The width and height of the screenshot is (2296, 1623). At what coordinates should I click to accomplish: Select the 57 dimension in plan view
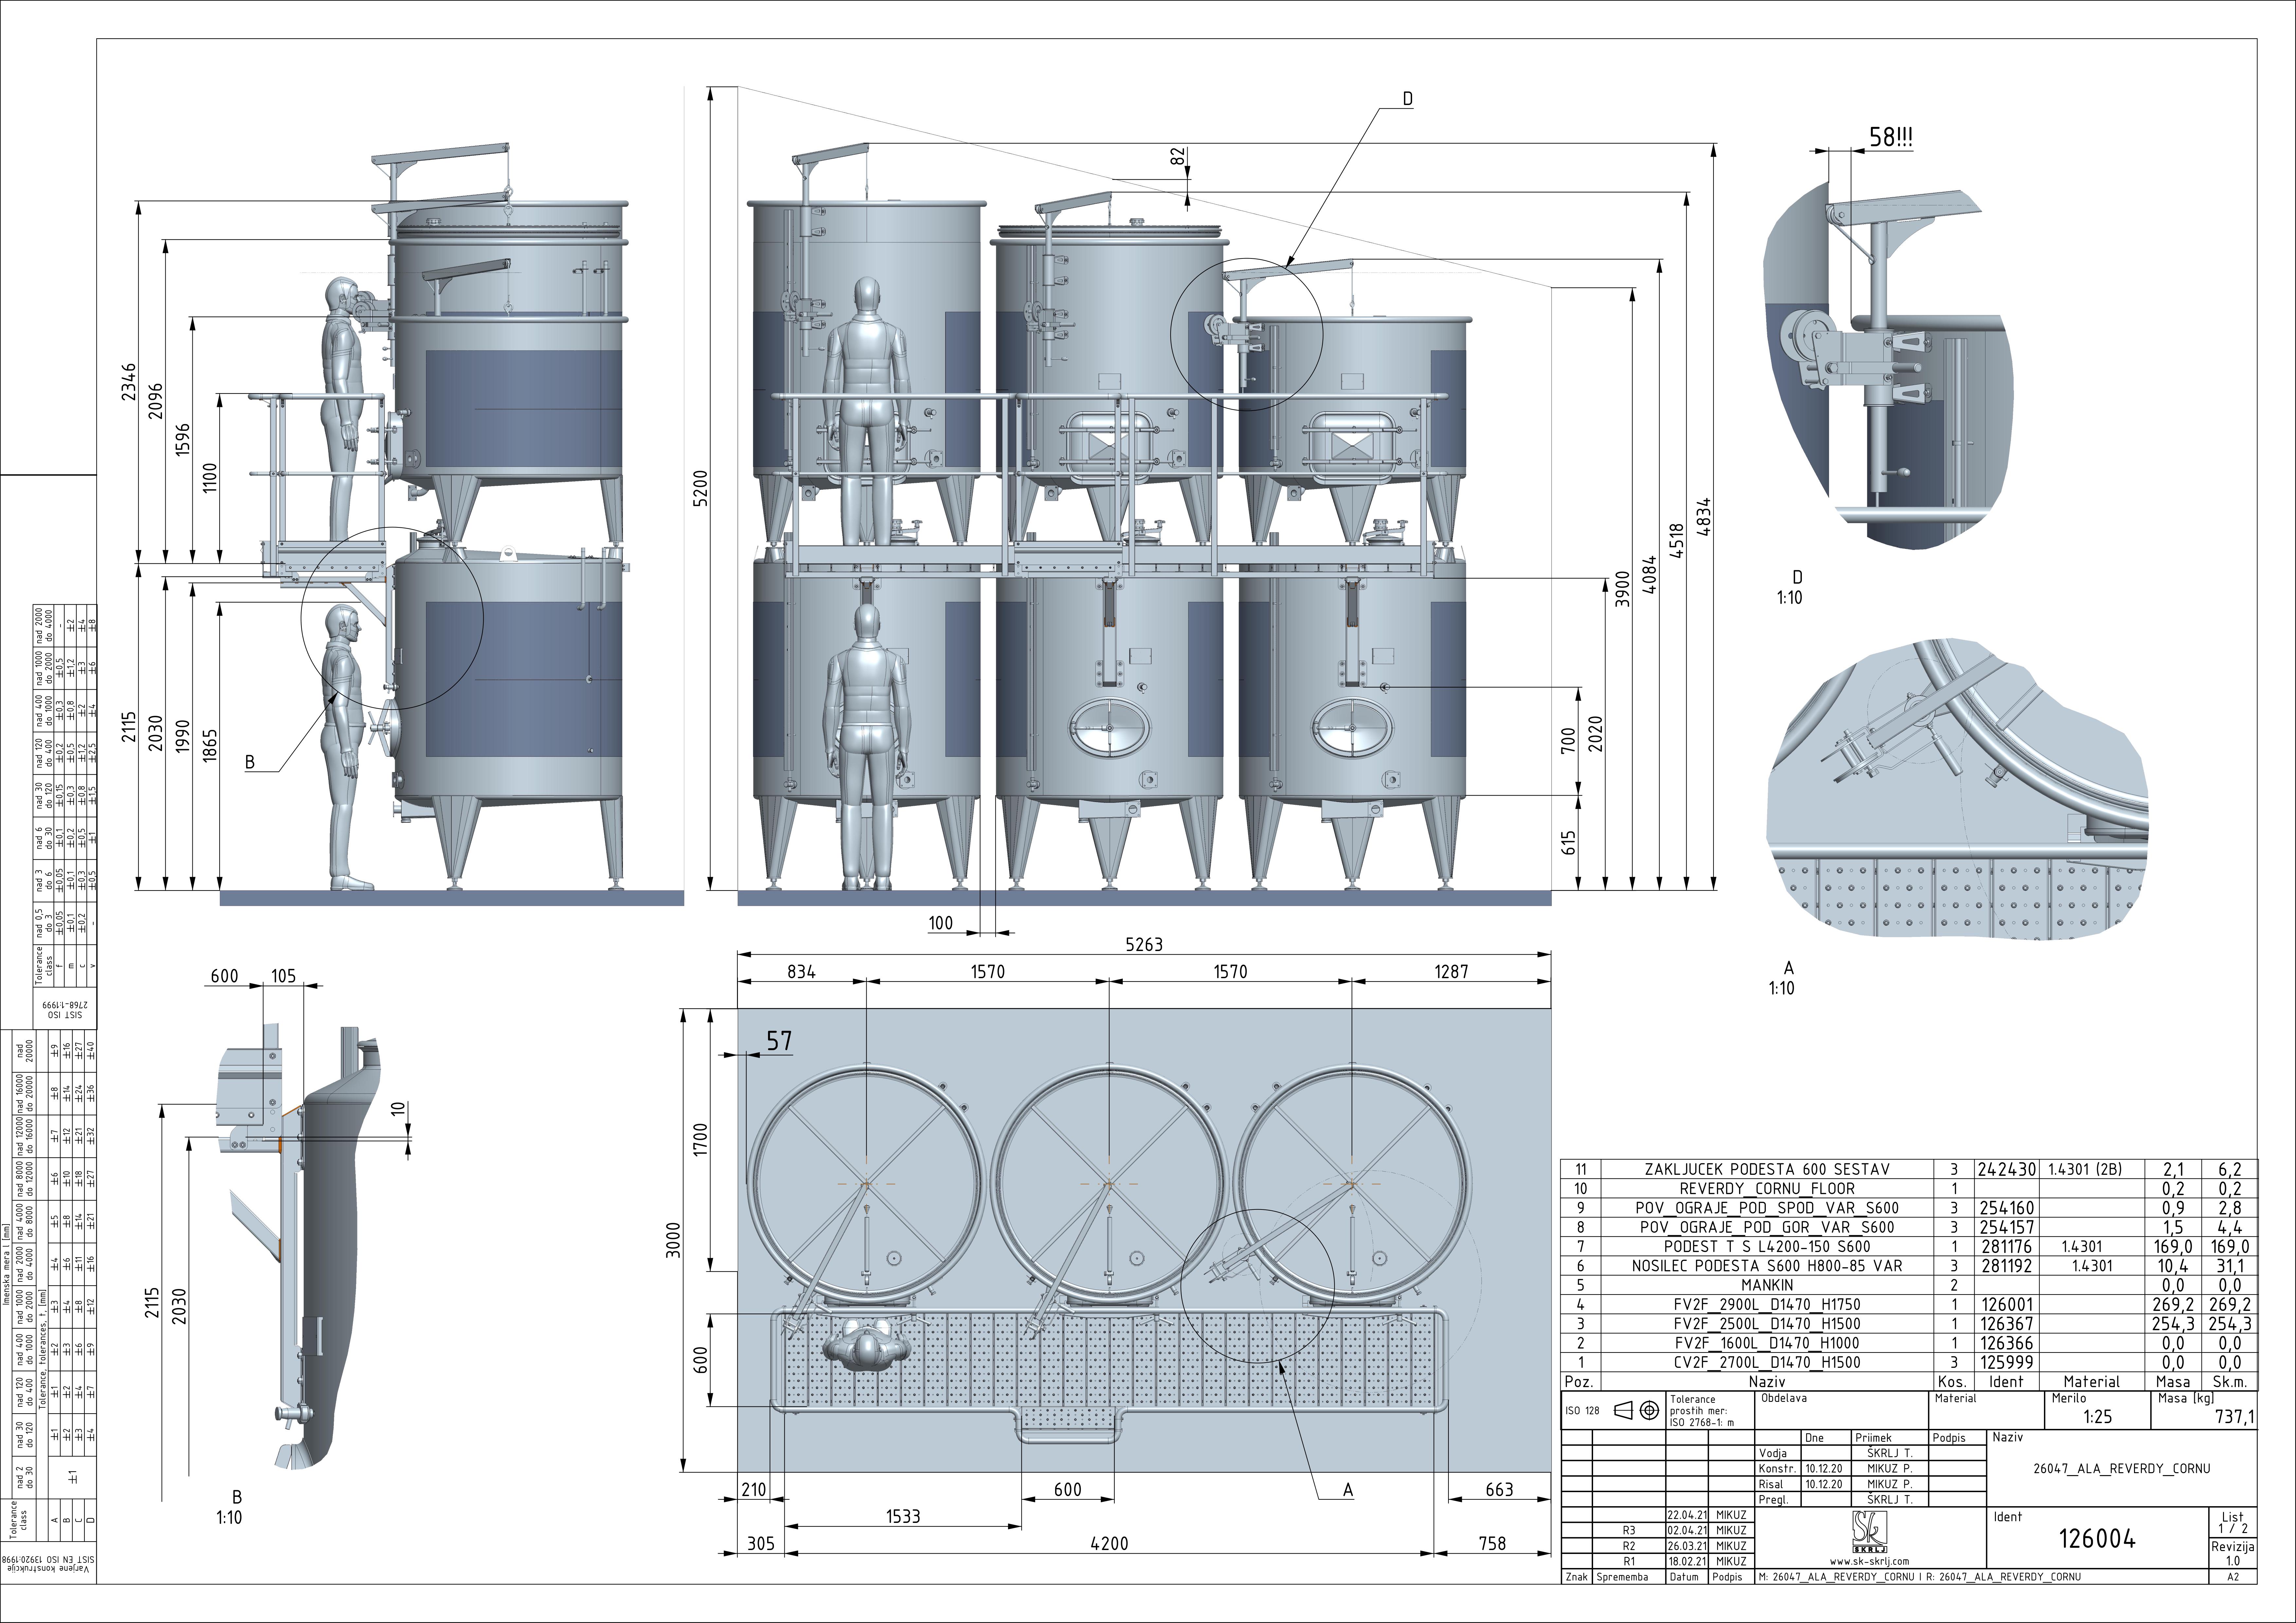pyautogui.click(x=779, y=1041)
